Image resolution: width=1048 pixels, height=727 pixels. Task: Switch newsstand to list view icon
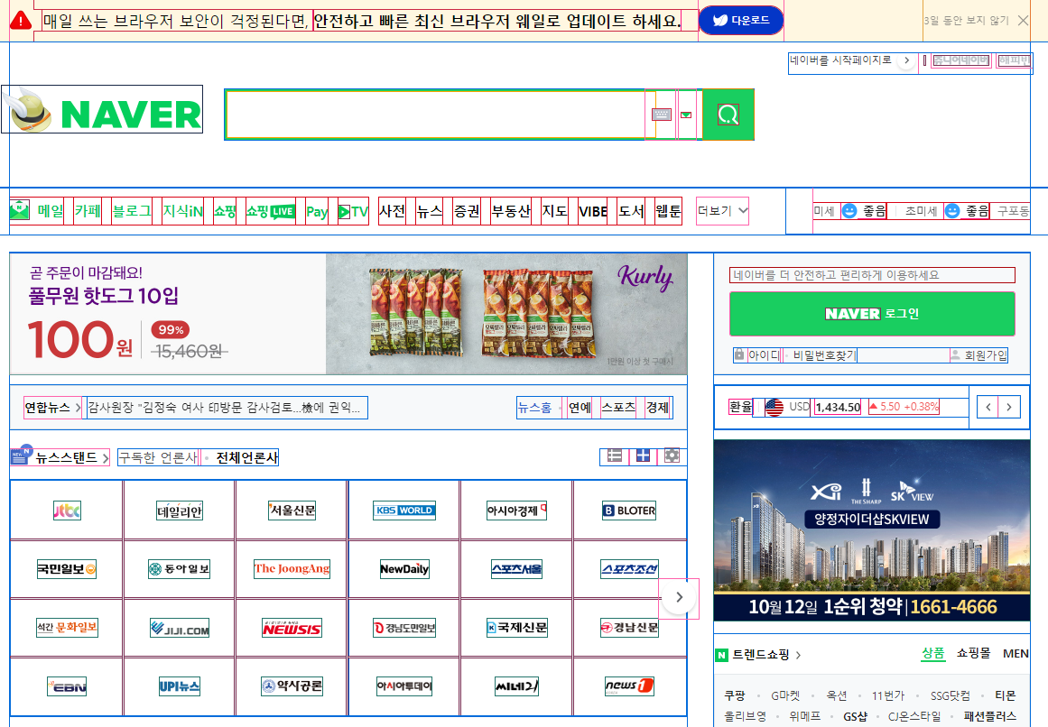[x=614, y=456]
